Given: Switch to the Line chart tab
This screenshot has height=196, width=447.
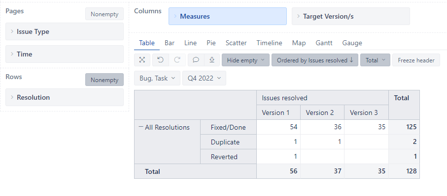Looking at the screenshot, I should click(190, 43).
